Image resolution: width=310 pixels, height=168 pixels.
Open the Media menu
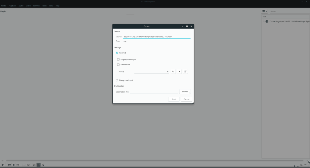[x=3, y=6]
